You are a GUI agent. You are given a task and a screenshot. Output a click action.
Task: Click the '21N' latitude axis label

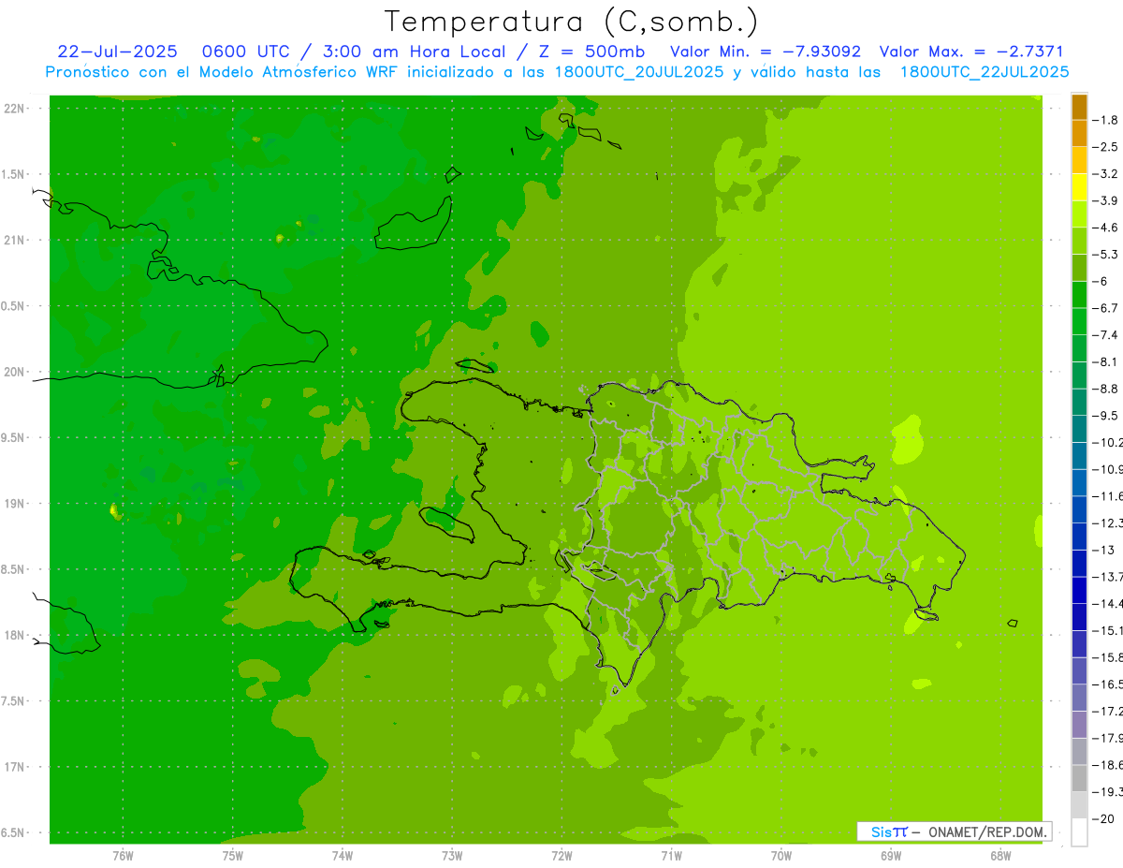click(16, 241)
